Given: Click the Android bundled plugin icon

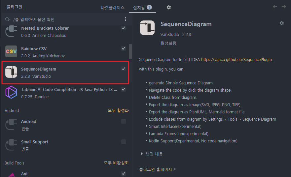Looking at the screenshot, I should click(11, 124).
